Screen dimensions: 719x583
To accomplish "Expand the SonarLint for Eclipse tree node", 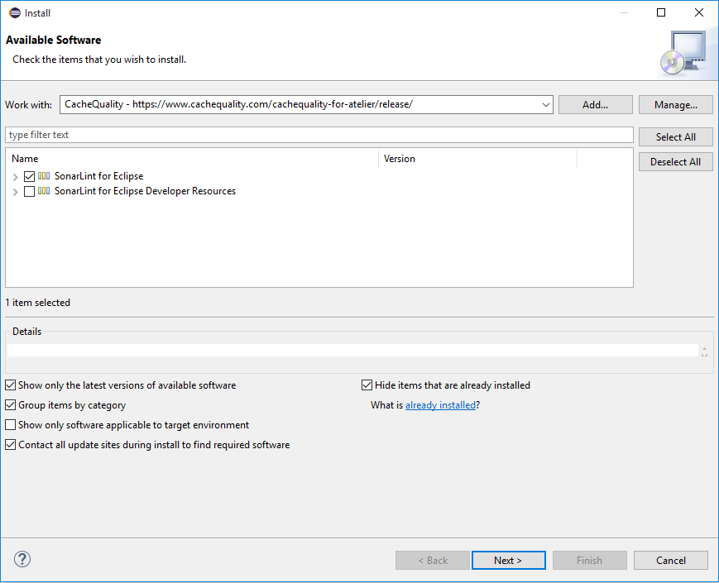I will (x=15, y=177).
